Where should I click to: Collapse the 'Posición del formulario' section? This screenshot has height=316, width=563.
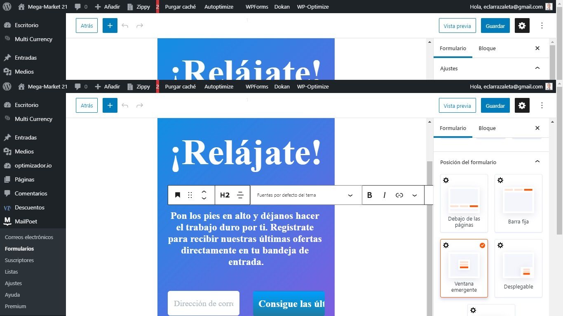[537, 162]
